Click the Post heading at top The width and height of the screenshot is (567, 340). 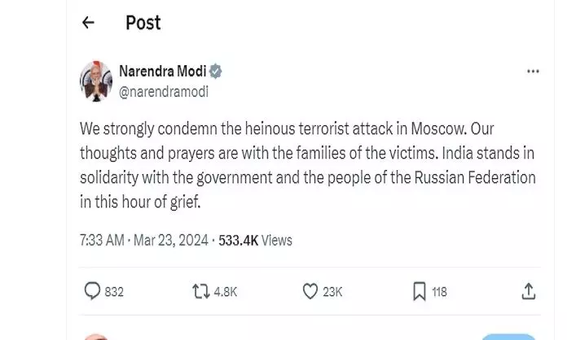click(x=143, y=24)
